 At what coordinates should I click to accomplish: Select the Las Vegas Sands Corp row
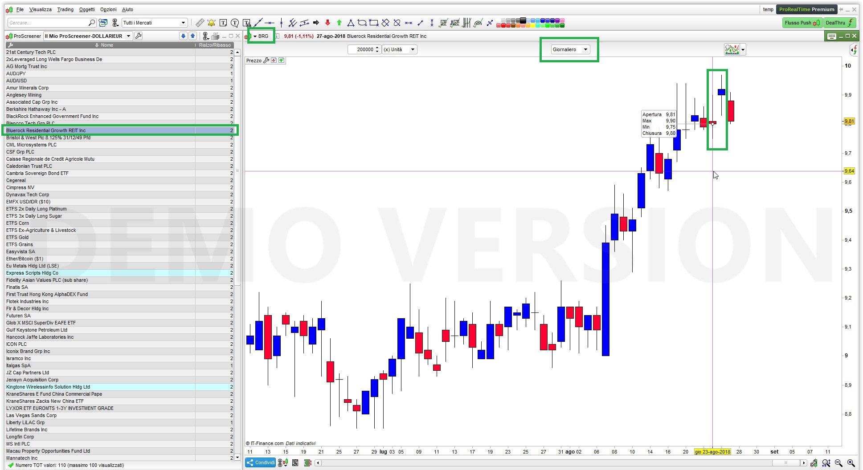coord(120,415)
